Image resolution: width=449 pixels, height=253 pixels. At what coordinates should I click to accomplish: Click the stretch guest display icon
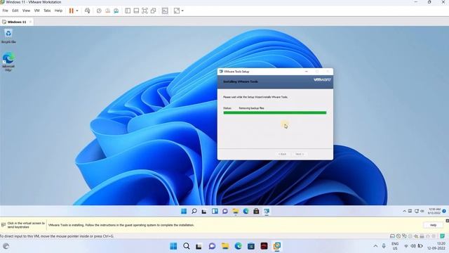tap(177, 11)
